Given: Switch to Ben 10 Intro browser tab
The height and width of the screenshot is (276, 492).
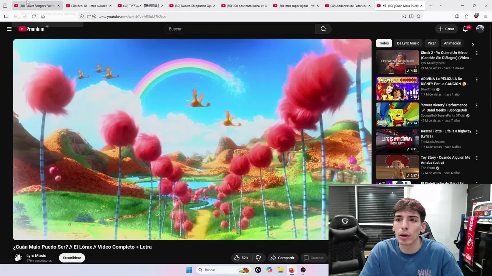Looking at the screenshot, I should (x=89, y=6).
